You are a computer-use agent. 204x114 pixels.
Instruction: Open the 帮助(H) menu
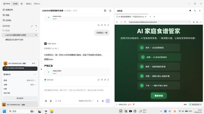coord(37,4)
